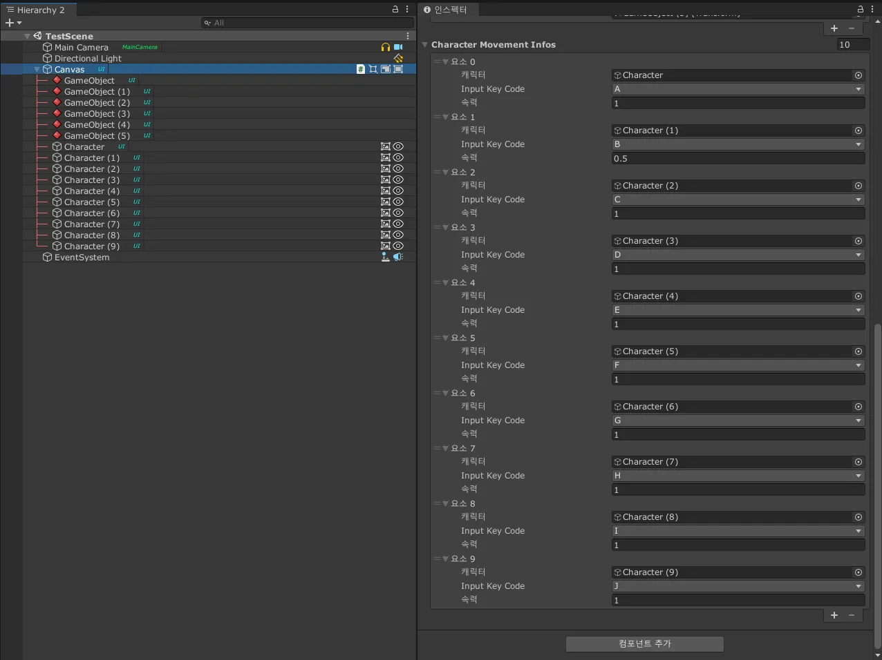882x660 pixels.
Task: Lock the Inspector panel with padlock icon
Action: coord(861,10)
